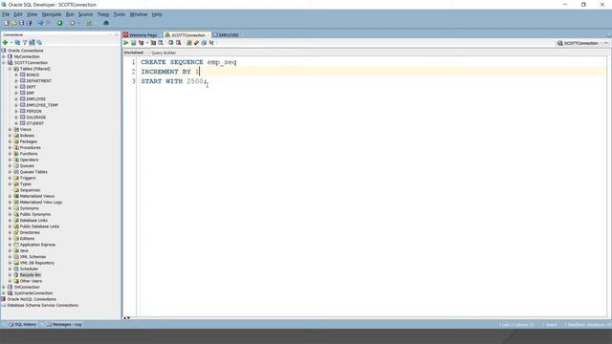Open the Navigate menu
The height and width of the screenshot is (344, 612).
(x=52, y=14)
